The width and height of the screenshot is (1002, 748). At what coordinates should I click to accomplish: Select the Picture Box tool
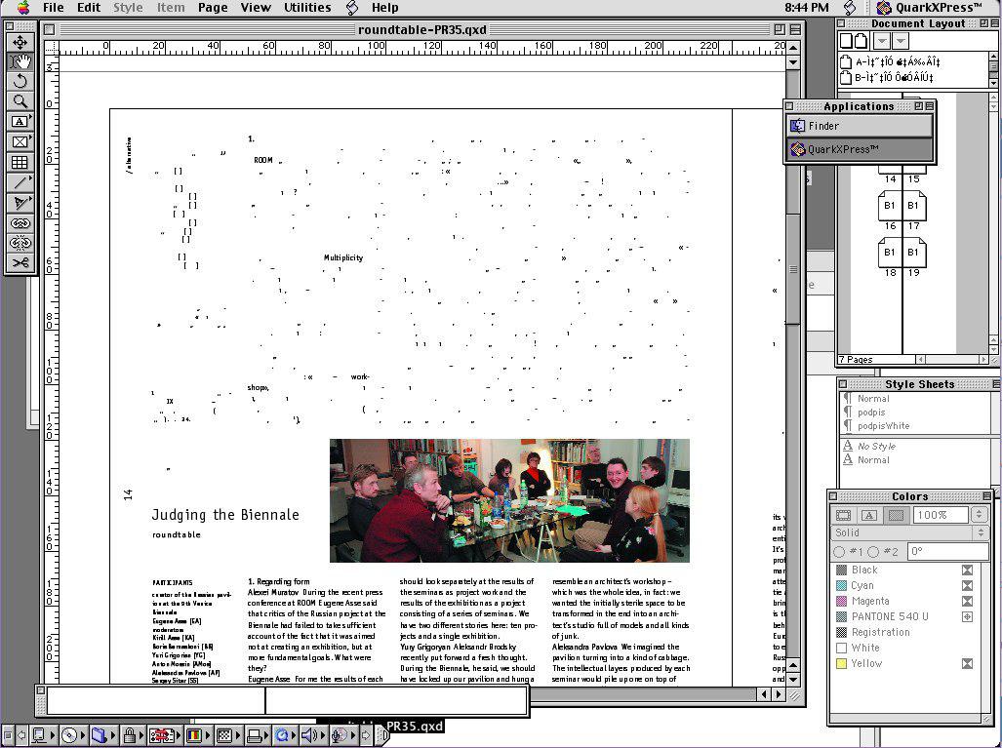click(20, 141)
